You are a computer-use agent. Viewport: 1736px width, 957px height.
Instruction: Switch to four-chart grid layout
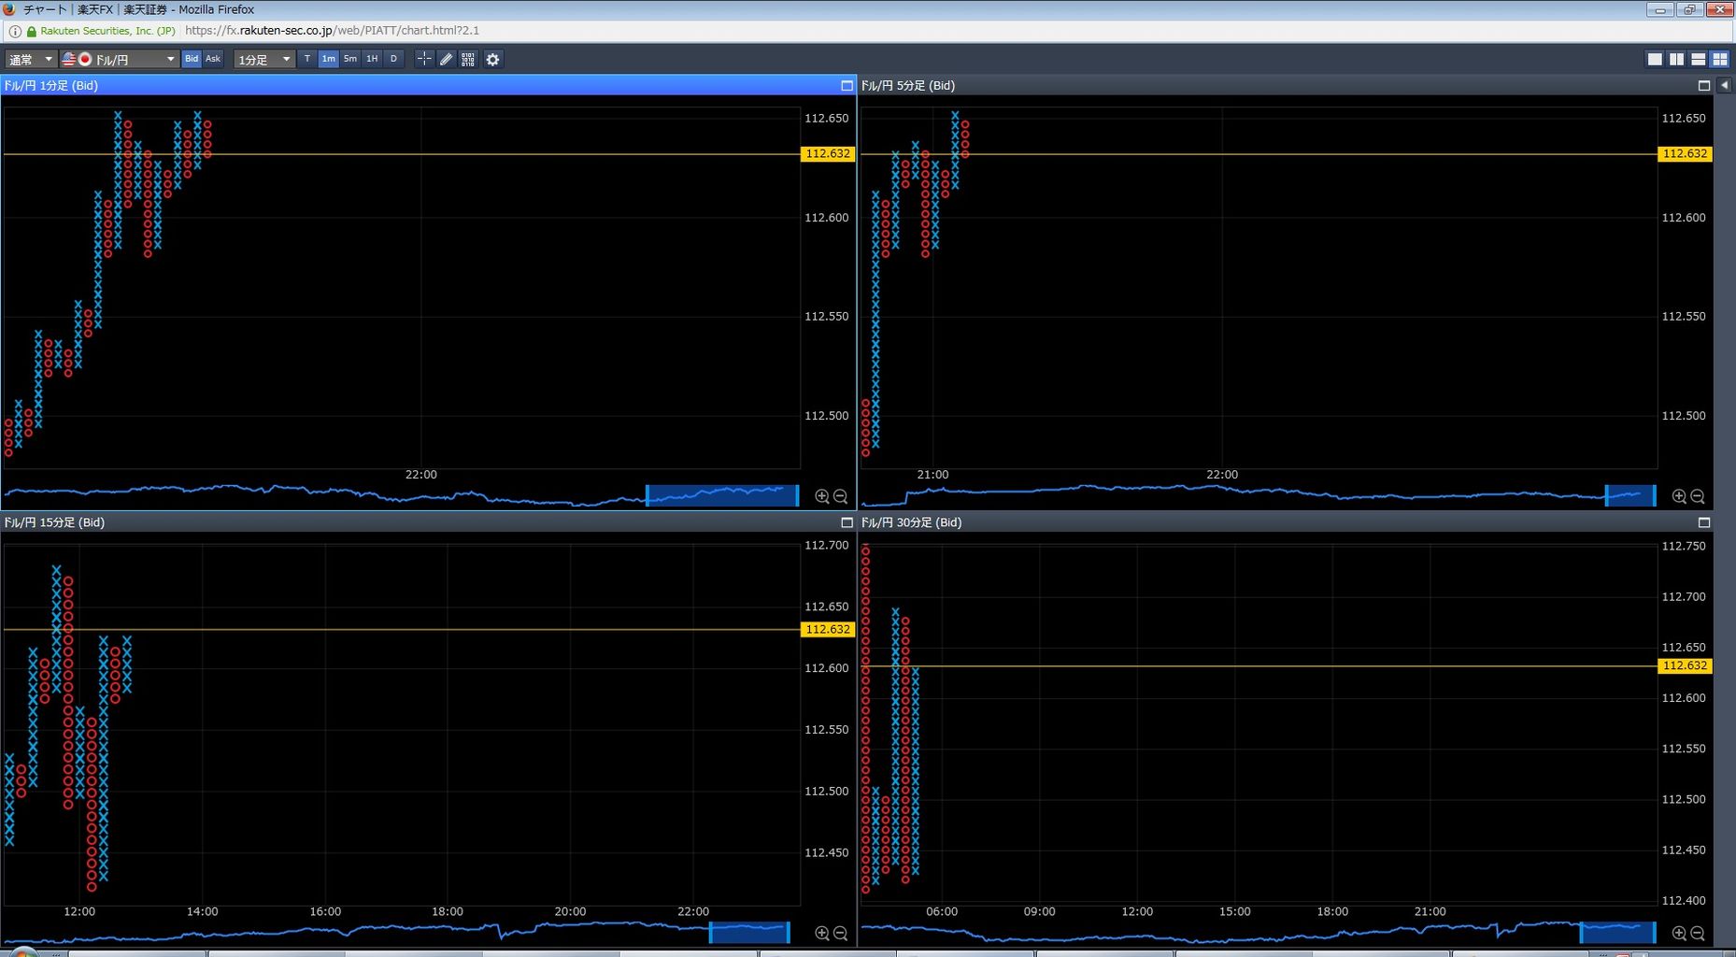pyautogui.click(x=1719, y=59)
